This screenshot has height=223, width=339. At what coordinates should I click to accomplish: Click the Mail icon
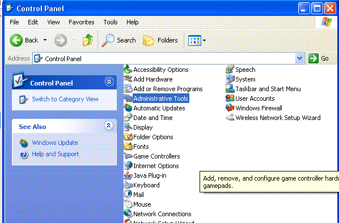[128, 195]
